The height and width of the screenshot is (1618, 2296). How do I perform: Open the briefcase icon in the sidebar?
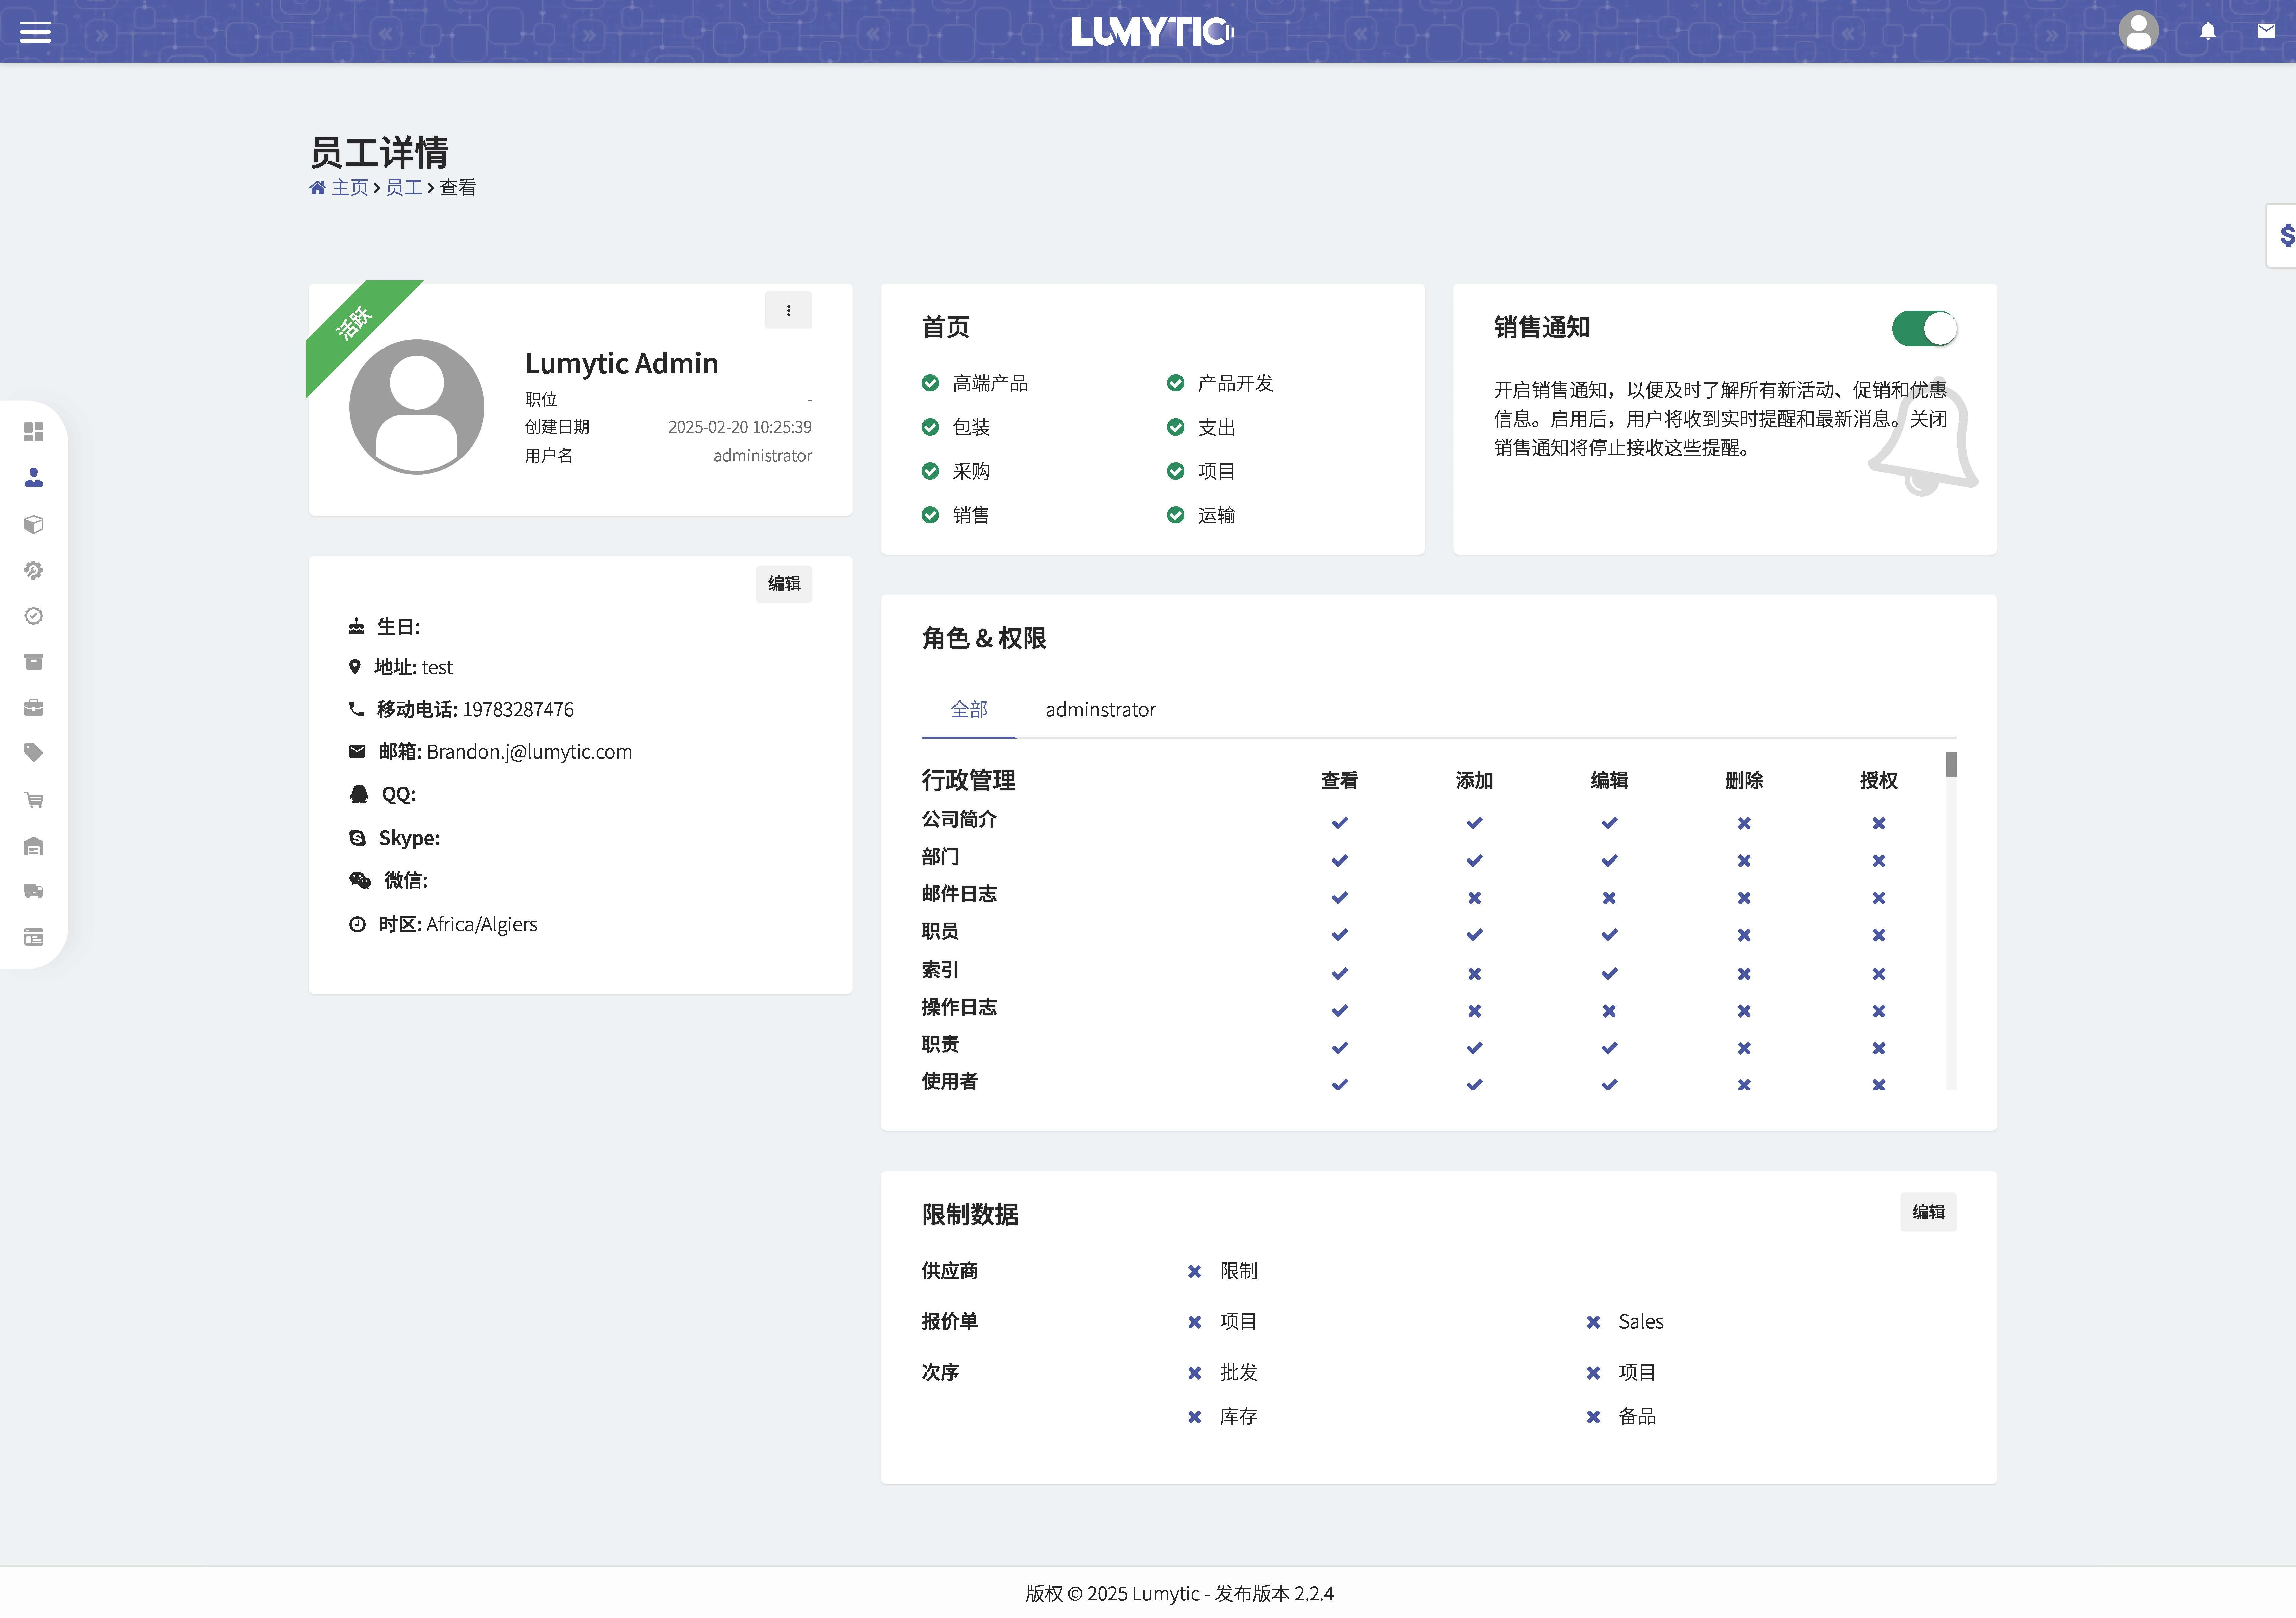click(x=34, y=708)
